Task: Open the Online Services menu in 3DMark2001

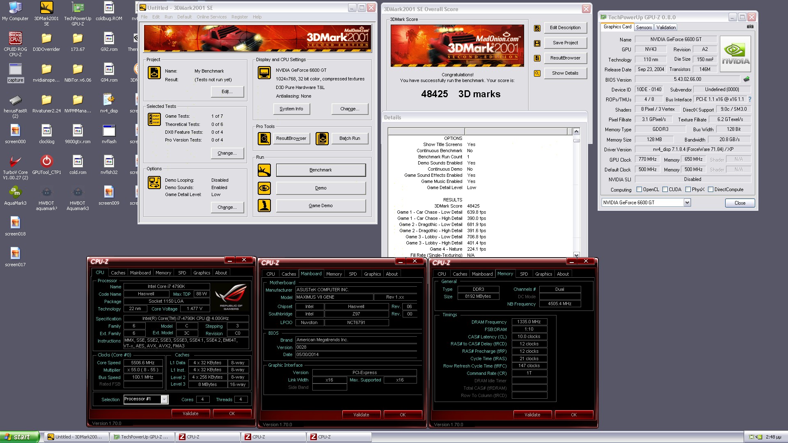Action: [211, 17]
